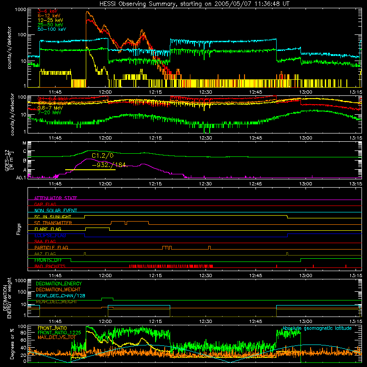Click the FLARE_FLAG label
This screenshot has height=367, width=367.
coord(48,229)
